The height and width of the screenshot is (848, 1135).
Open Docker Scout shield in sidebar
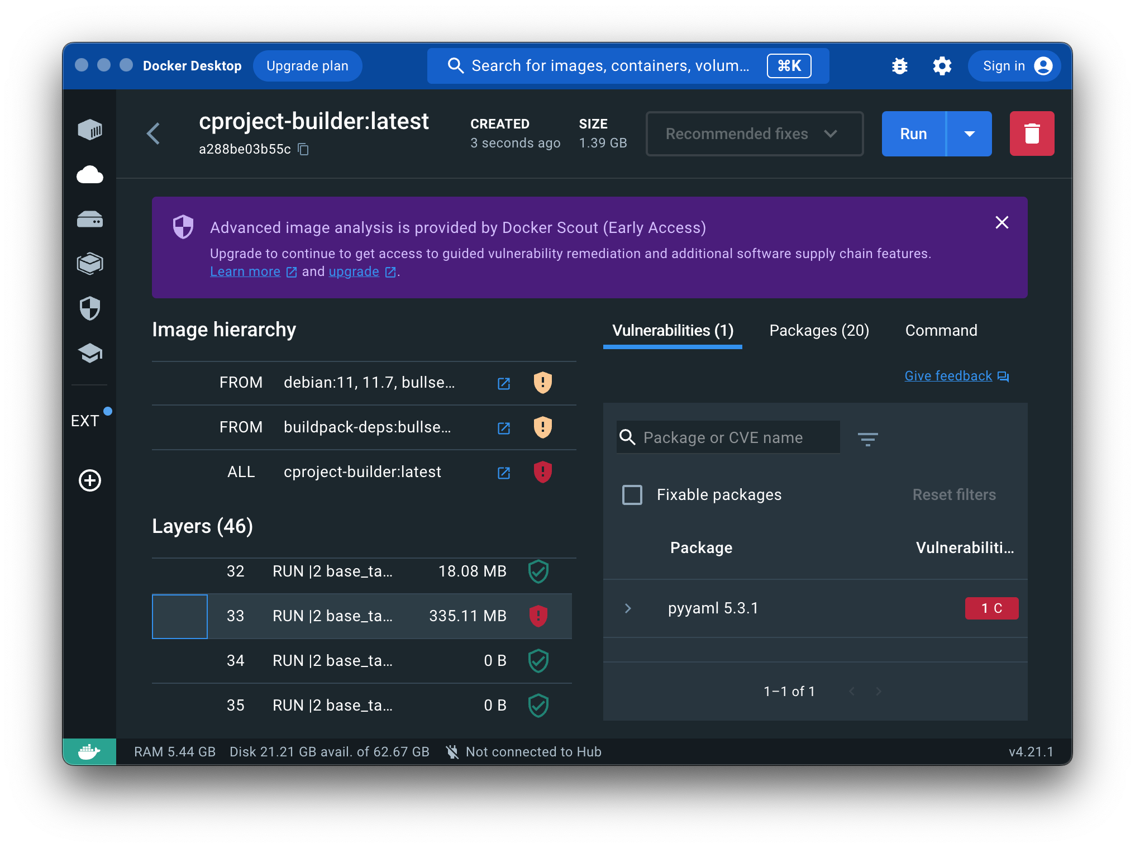pos(90,308)
